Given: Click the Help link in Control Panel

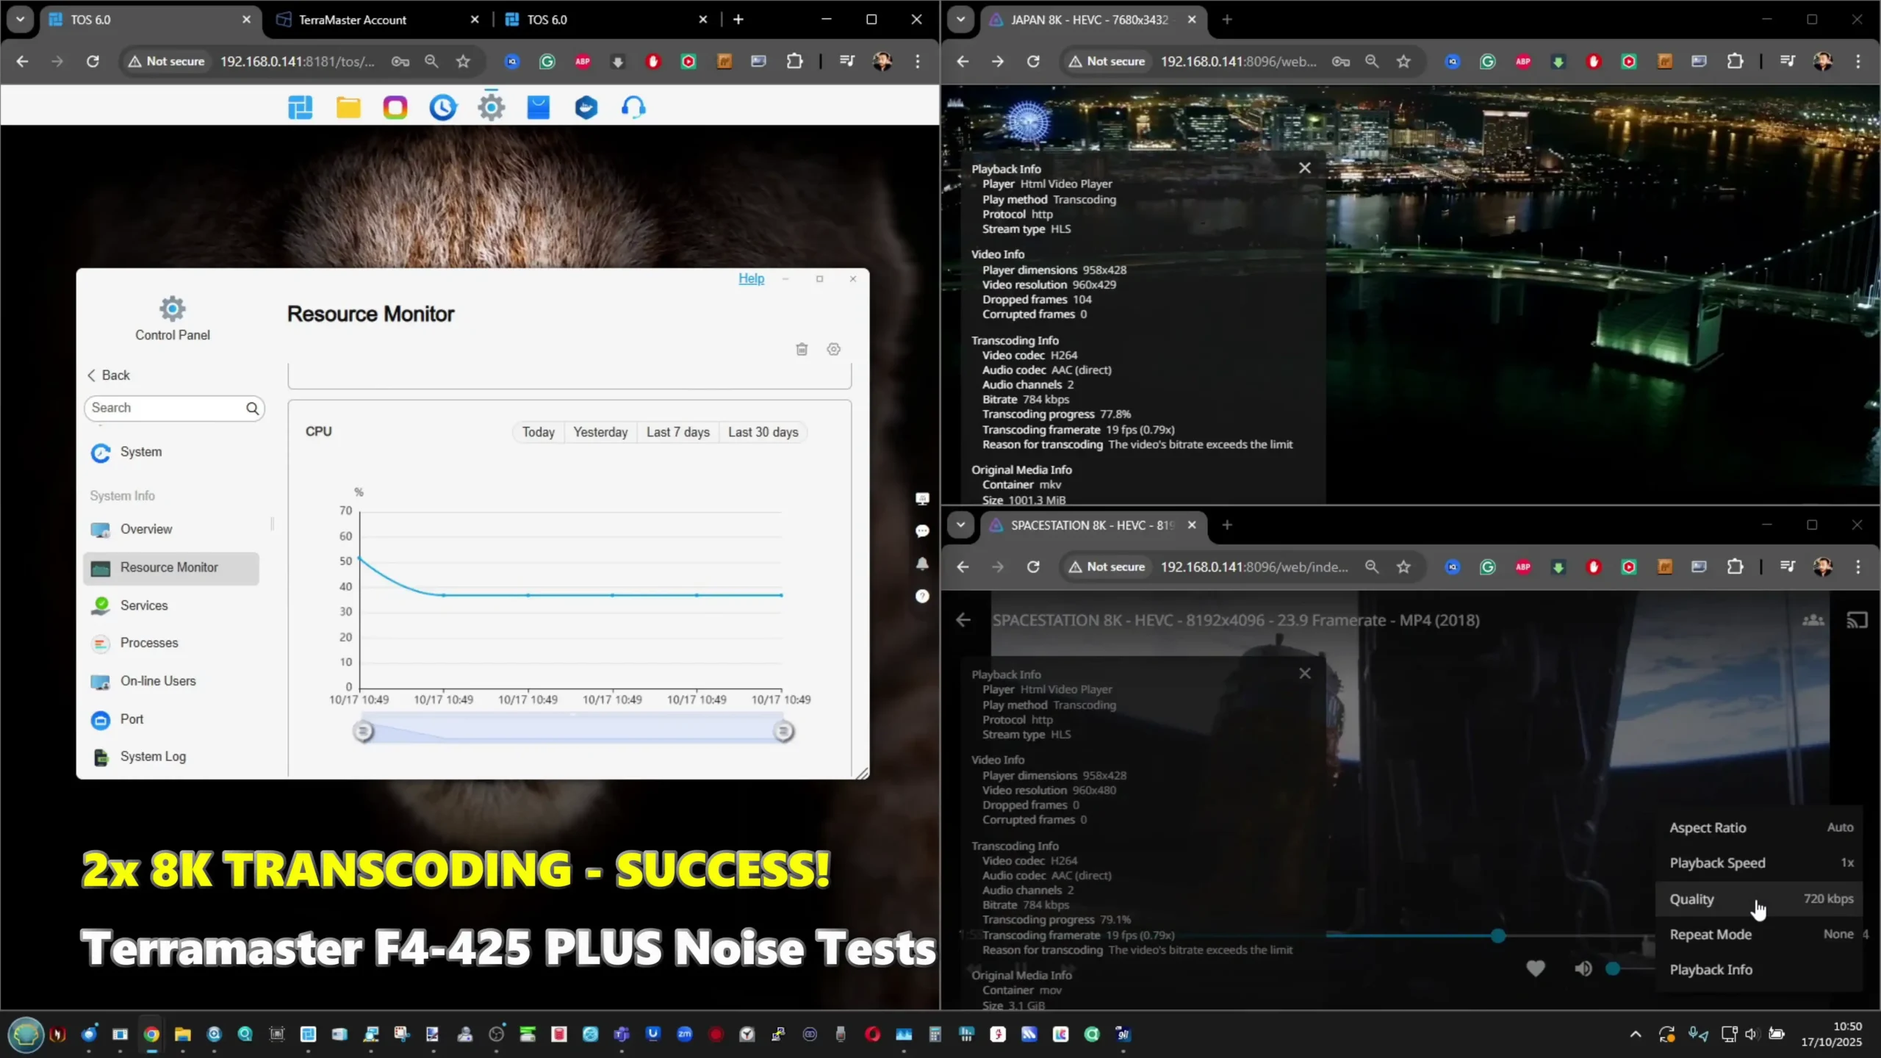Looking at the screenshot, I should 751,278.
